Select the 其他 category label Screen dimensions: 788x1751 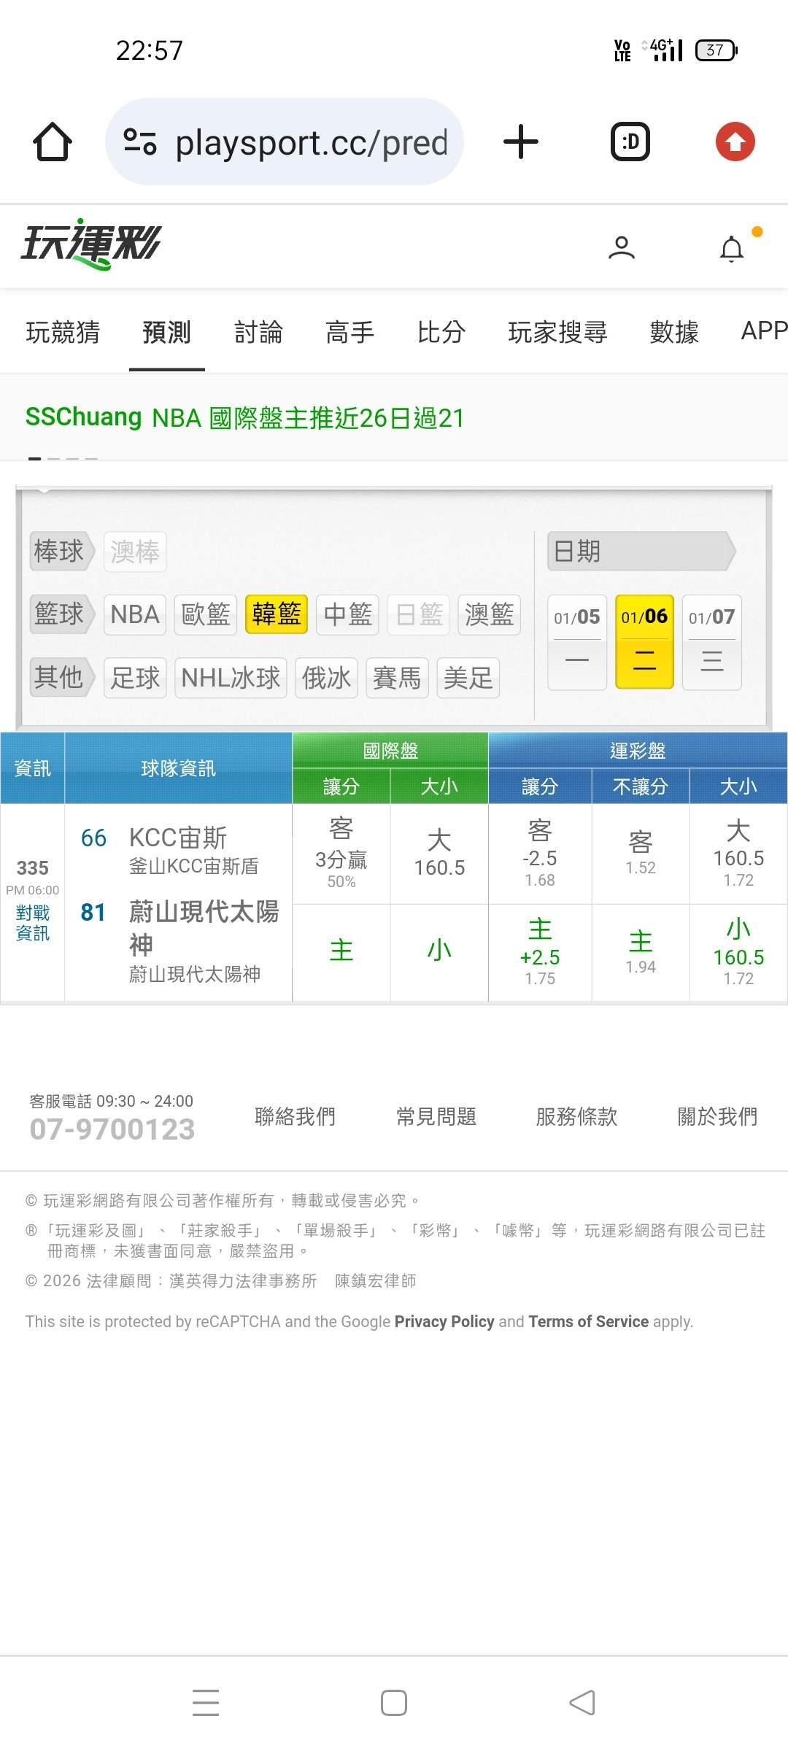tap(61, 677)
